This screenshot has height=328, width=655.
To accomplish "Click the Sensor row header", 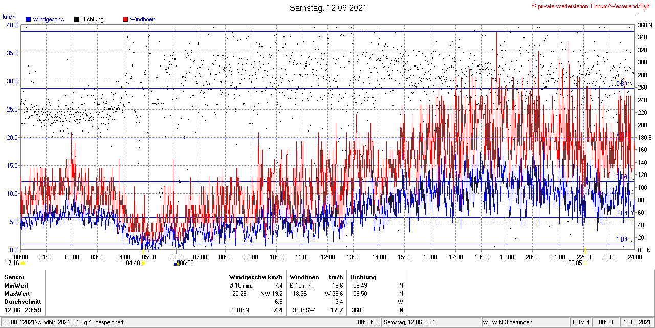I will [14, 277].
